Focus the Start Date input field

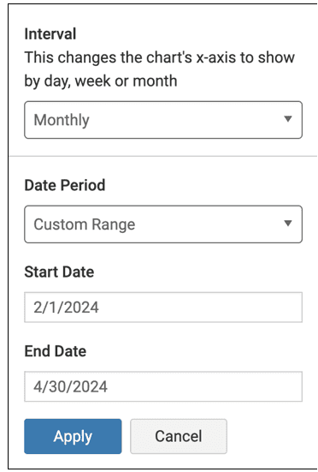click(163, 307)
